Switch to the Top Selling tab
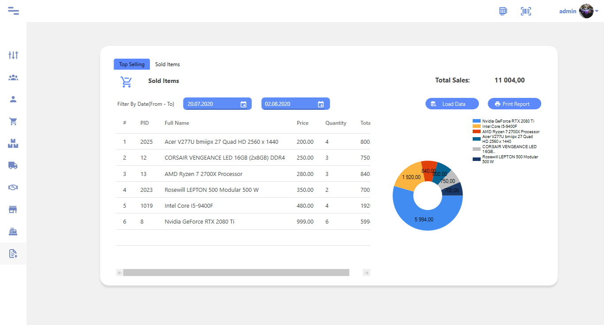This screenshot has width=604, height=325. [x=132, y=64]
